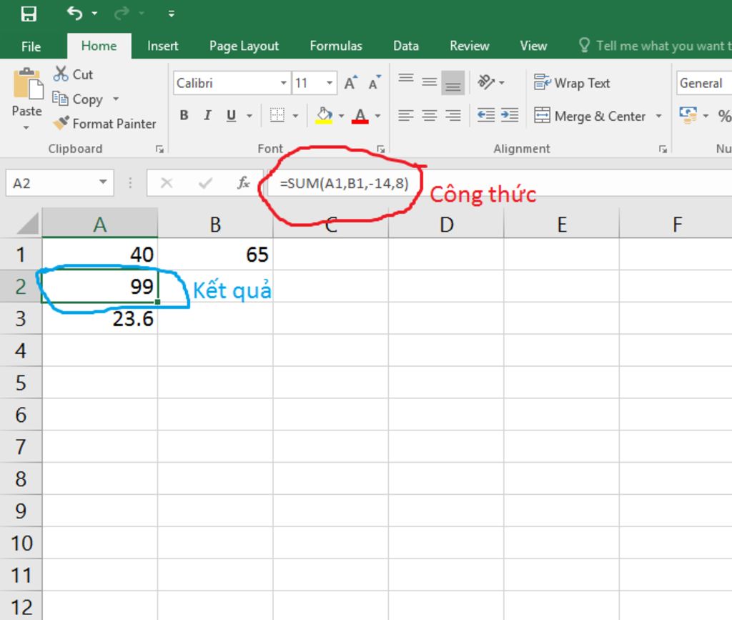This screenshot has width=732, height=620.
Task: Align text left
Action: pyautogui.click(x=406, y=115)
